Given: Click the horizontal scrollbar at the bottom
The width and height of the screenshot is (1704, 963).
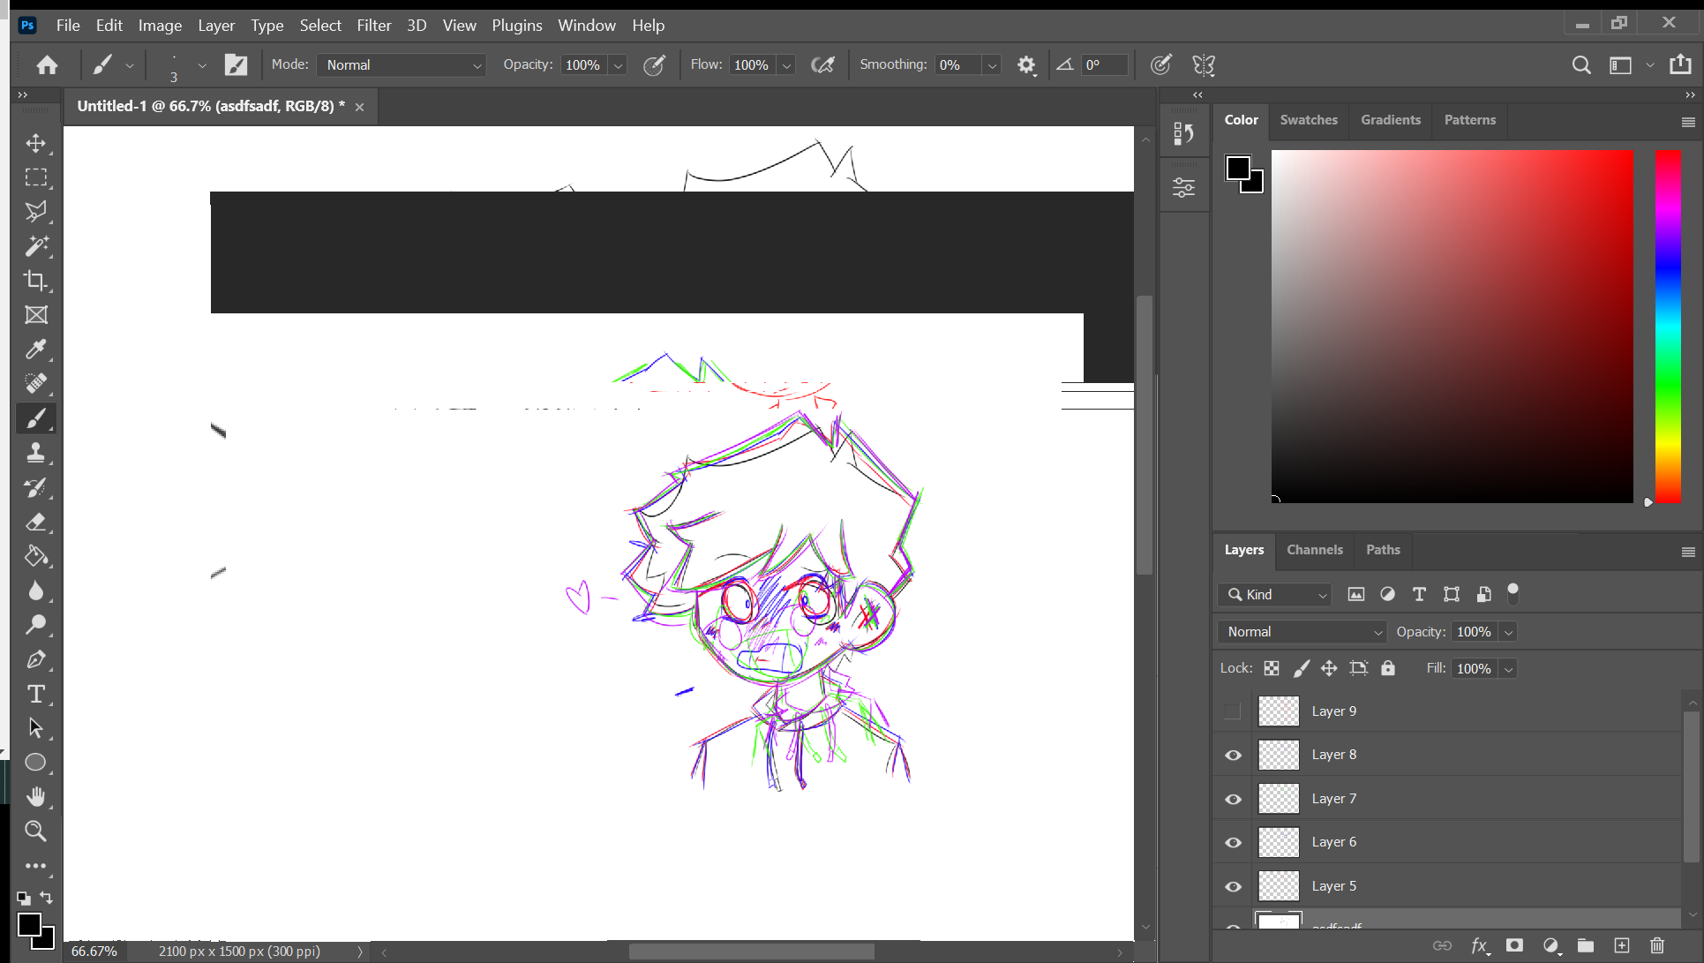Looking at the screenshot, I should [750, 952].
